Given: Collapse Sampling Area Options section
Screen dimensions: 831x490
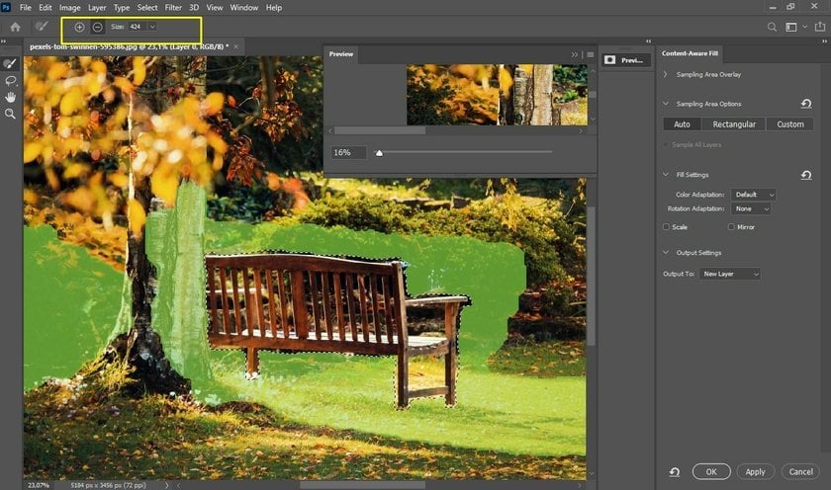Looking at the screenshot, I should click(666, 104).
